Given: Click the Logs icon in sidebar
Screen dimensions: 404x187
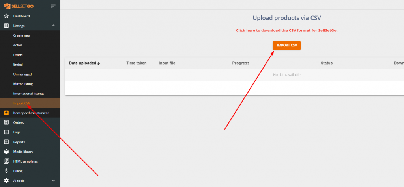Looking at the screenshot, I should pyautogui.click(x=6, y=132).
